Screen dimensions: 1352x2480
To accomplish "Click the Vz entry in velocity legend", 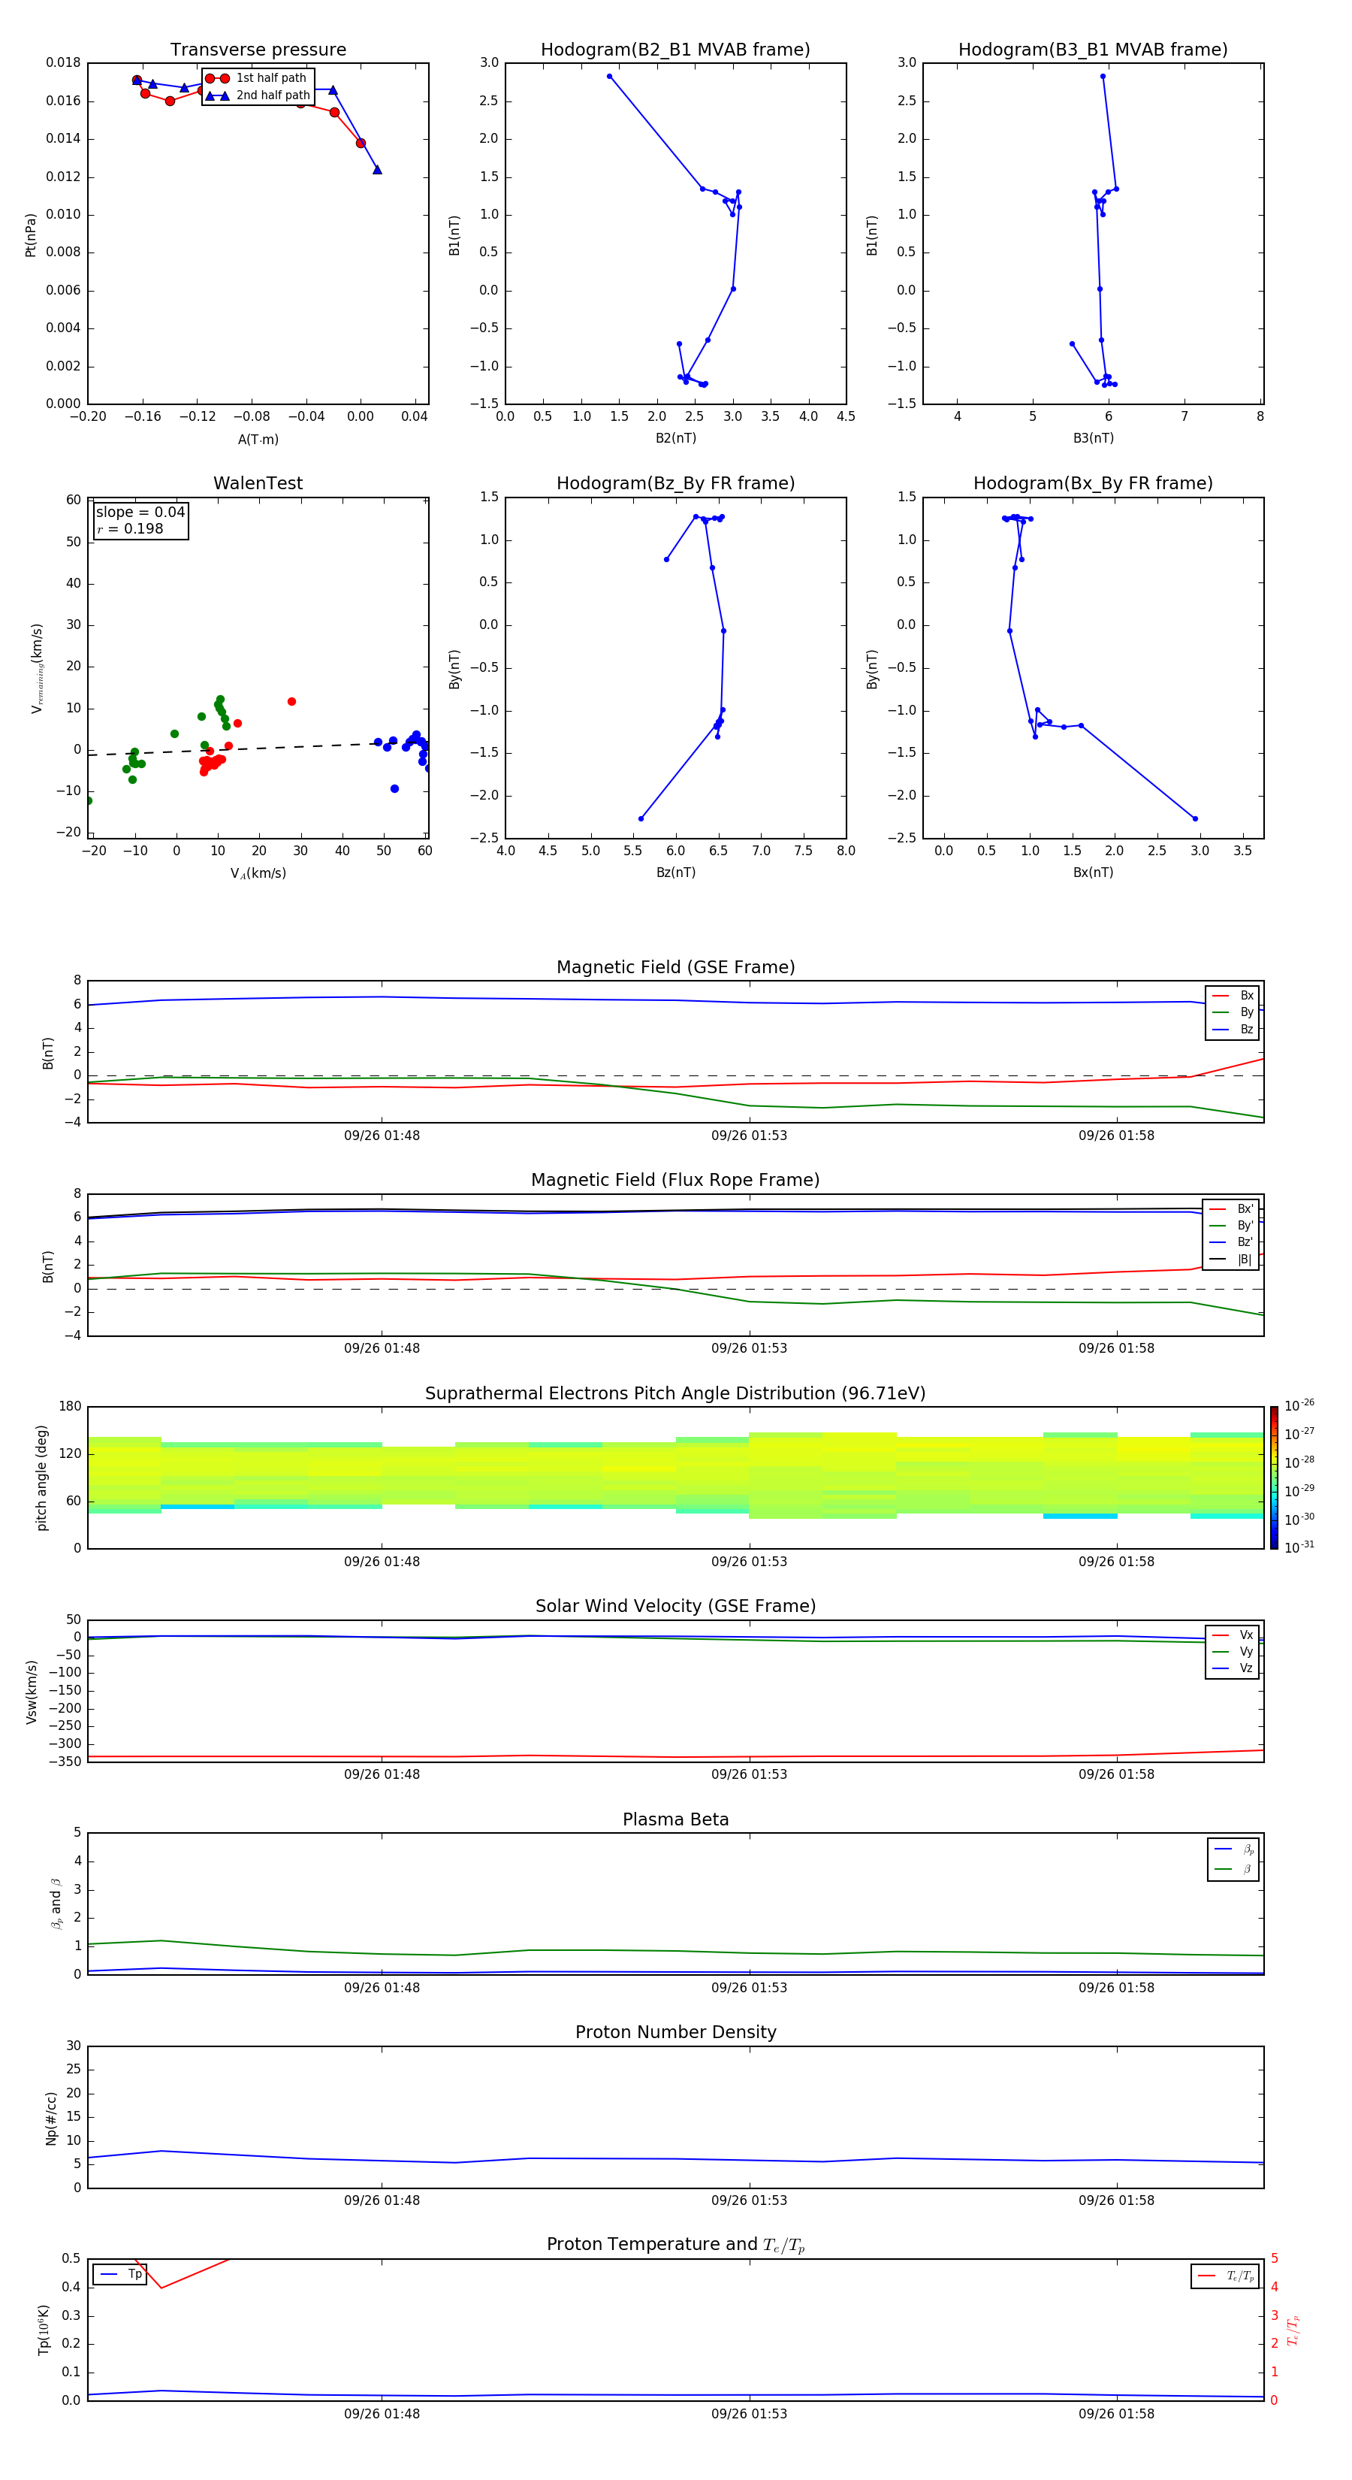I will (1233, 1668).
